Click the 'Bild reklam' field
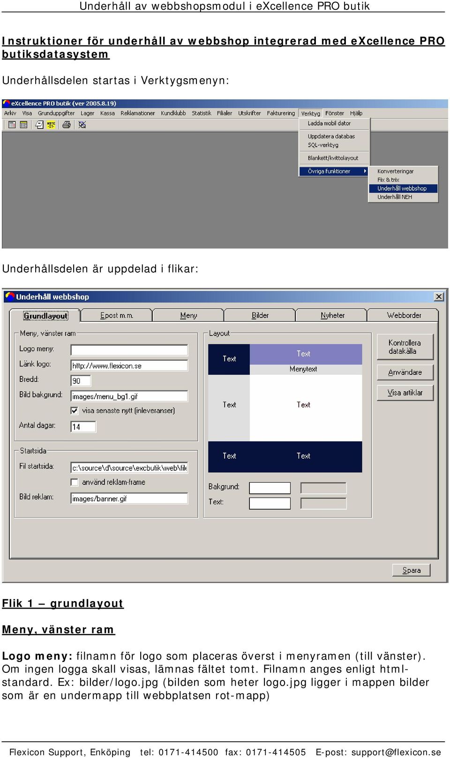Viewport: 450px width, 759px height. click(x=129, y=498)
